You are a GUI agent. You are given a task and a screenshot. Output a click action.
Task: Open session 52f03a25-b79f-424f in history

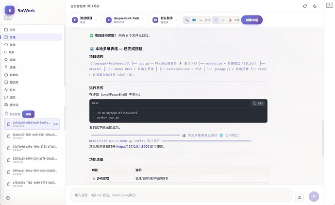(32, 160)
